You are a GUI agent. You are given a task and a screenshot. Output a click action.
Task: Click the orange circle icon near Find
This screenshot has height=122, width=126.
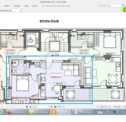(x=100, y=6)
